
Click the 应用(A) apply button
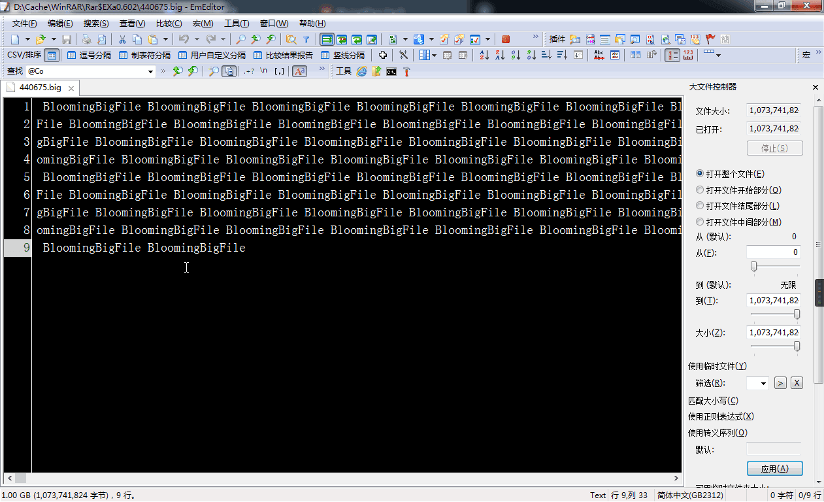pos(774,469)
